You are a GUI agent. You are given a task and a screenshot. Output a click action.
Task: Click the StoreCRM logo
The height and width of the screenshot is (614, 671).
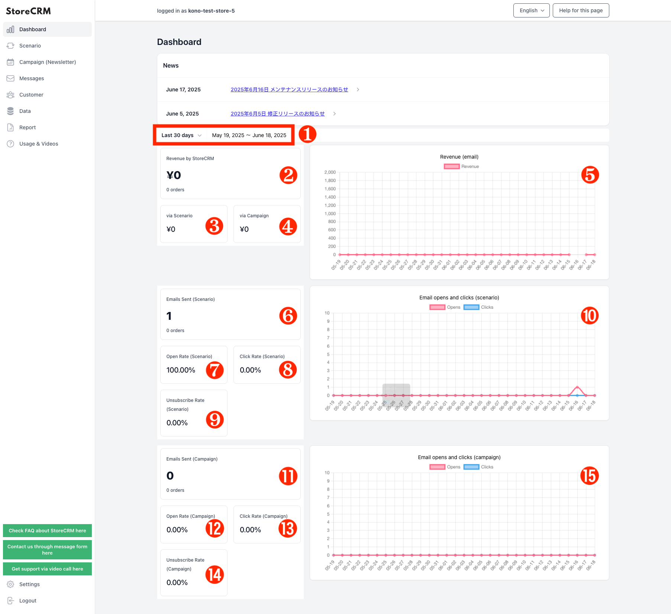28,11
